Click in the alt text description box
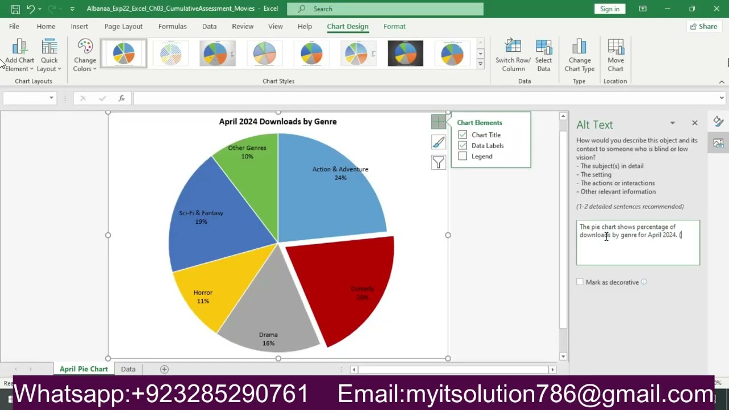 (x=638, y=243)
